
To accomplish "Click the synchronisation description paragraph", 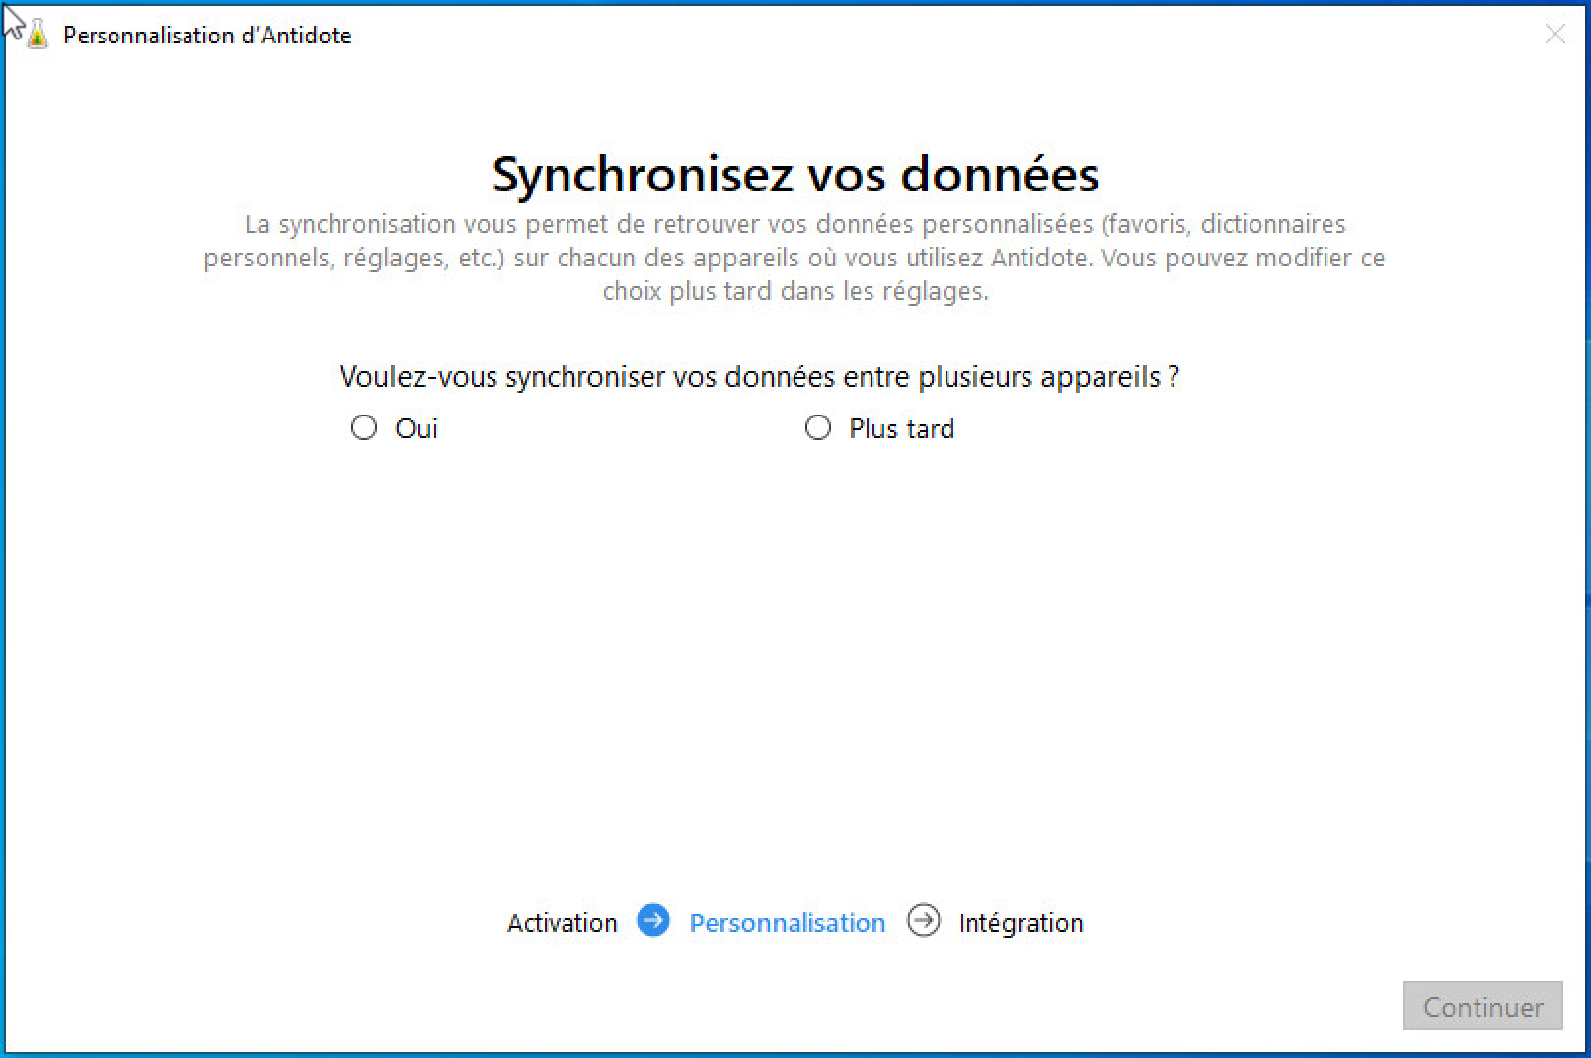I will [x=795, y=258].
